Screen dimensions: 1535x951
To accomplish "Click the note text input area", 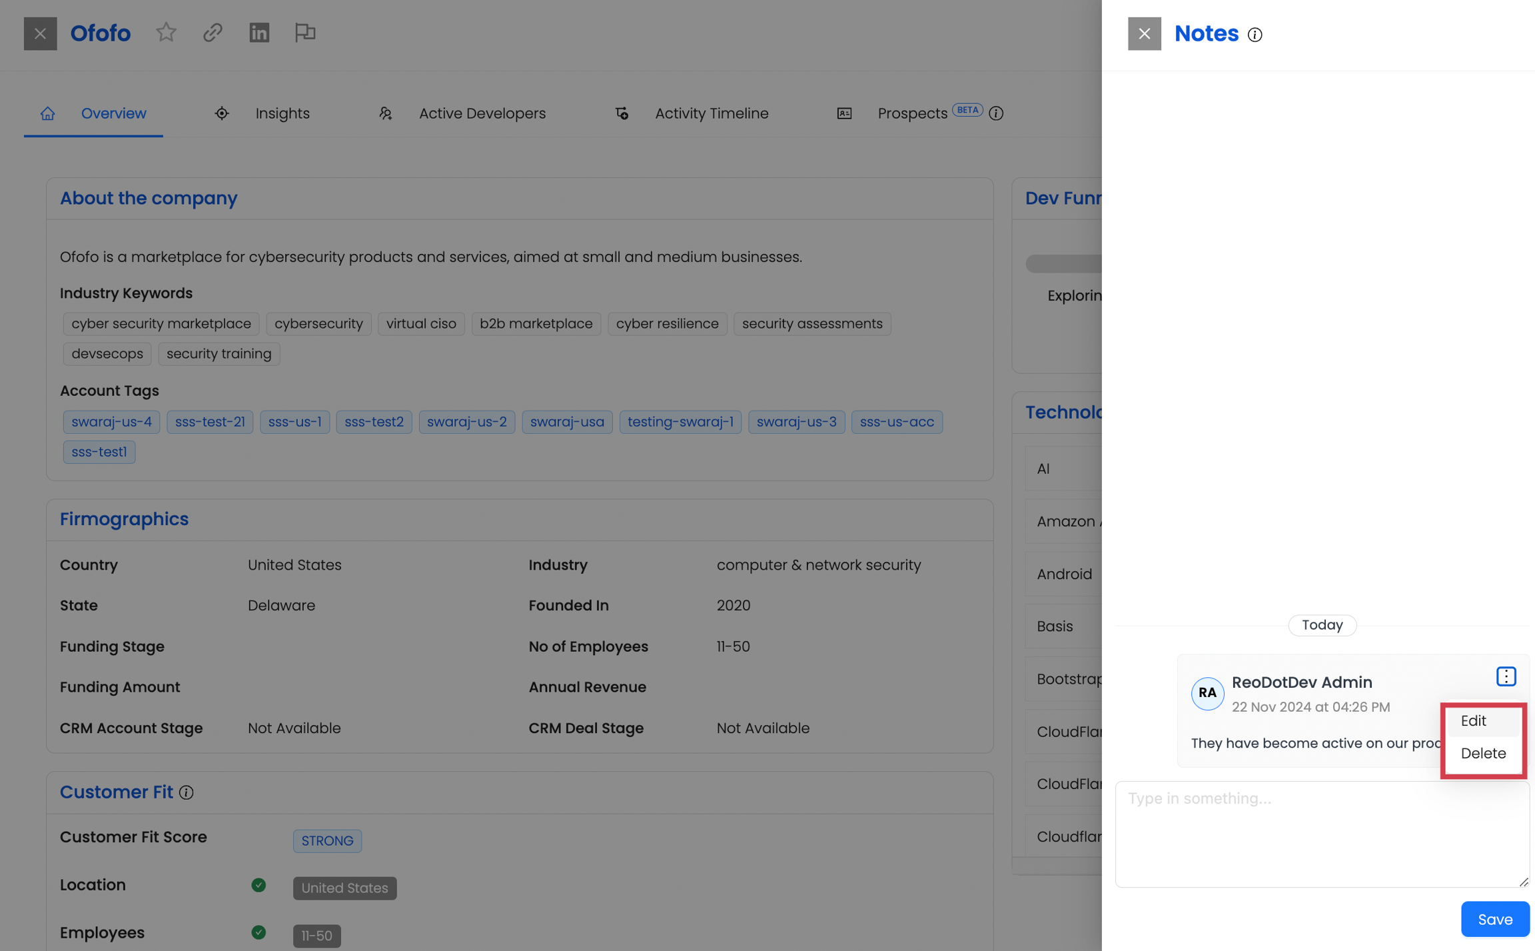I will click(x=1321, y=833).
